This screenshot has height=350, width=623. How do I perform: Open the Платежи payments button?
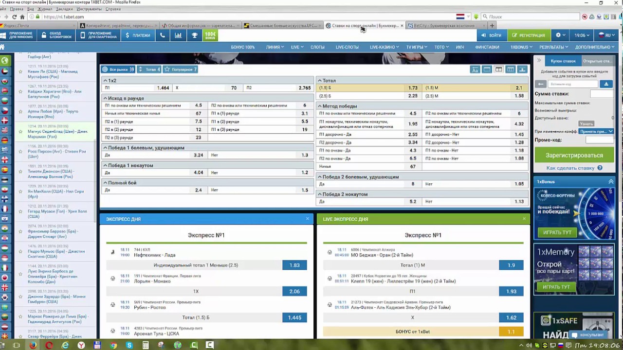[138, 35]
